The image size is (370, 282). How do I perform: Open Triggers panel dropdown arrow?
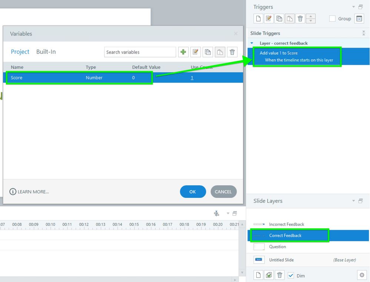(x=353, y=7)
